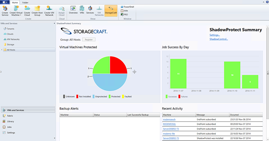Click the Not Installed legend swatch
269x141 pixels.
(x=77, y=97)
